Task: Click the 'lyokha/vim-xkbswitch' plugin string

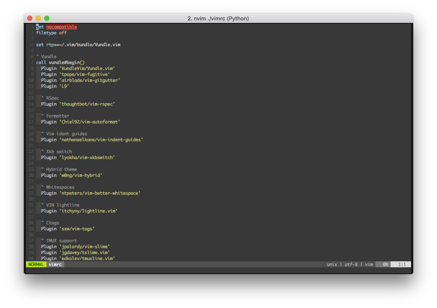Action: [x=87, y=157]
